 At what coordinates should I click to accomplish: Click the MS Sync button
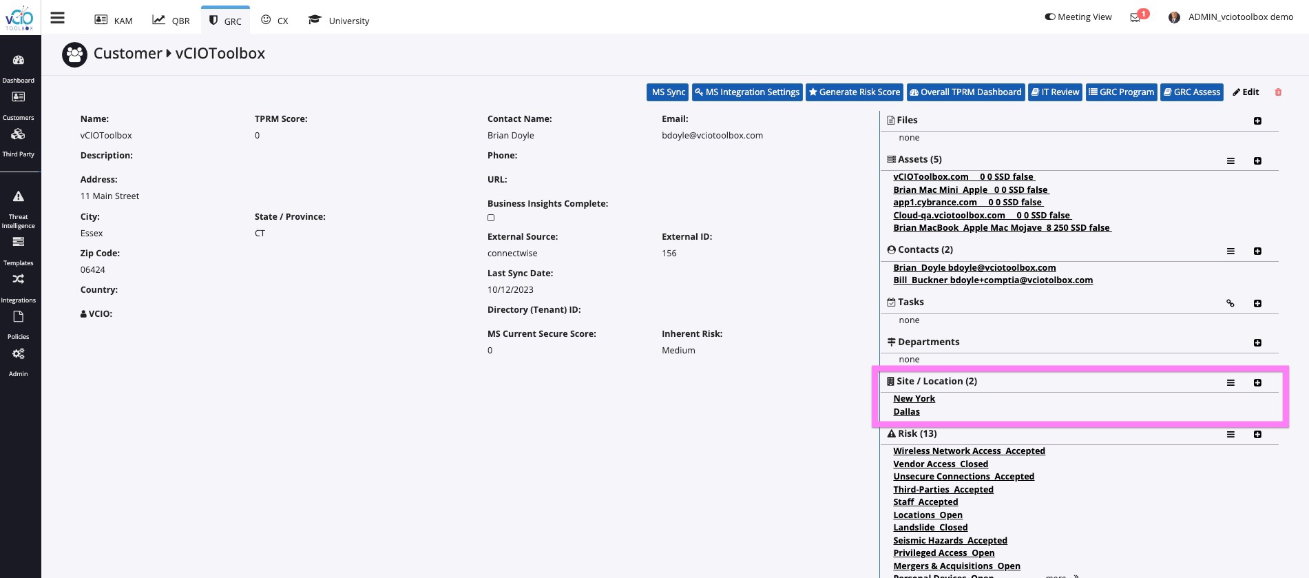coord(667,92)
